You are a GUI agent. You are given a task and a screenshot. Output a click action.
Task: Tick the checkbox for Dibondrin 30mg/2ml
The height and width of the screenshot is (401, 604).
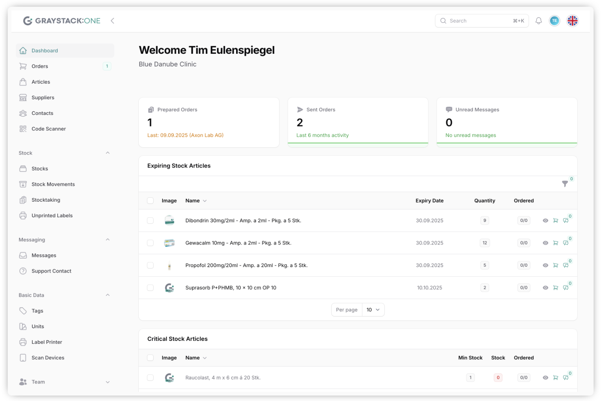click(x=150, y=221)
